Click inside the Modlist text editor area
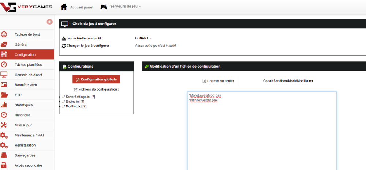 click(262, 132)
